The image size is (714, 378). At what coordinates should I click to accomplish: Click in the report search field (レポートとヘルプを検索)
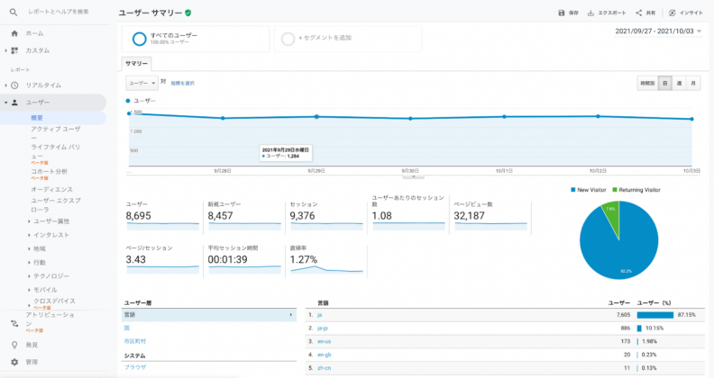click(58, 12)
